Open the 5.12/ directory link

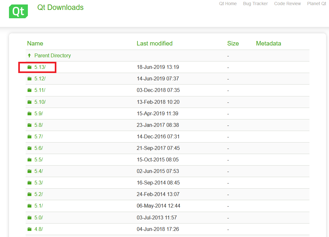click(40, 79)
